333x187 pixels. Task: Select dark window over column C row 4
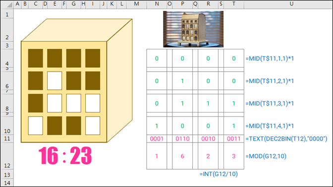pos(36,58)
